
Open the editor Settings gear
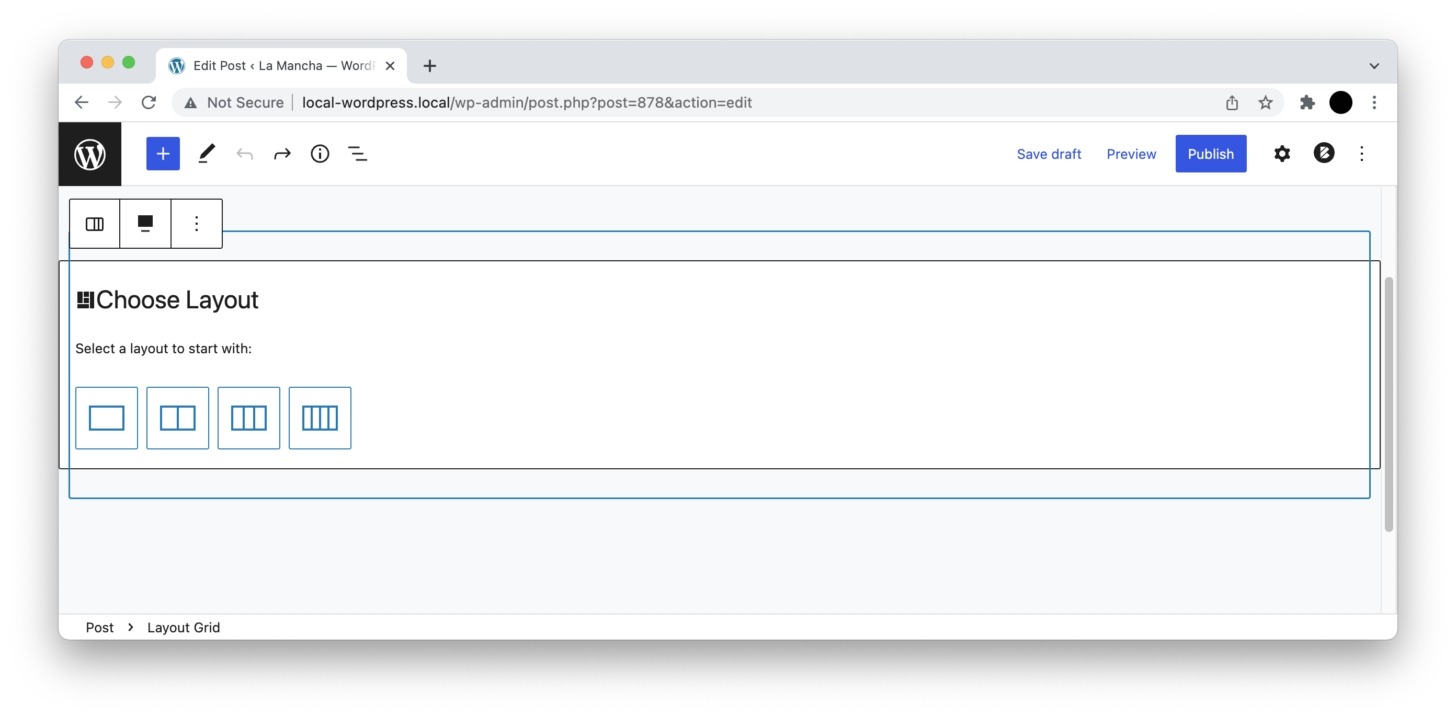point(1282,153)
